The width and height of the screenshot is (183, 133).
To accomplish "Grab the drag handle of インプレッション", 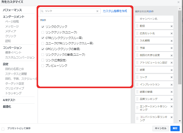I will click(x=137, y=84).
